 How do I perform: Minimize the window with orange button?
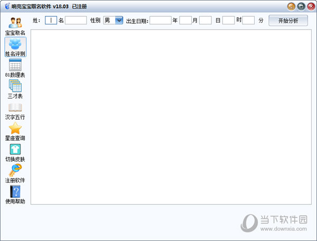click(x=291, y=6)
